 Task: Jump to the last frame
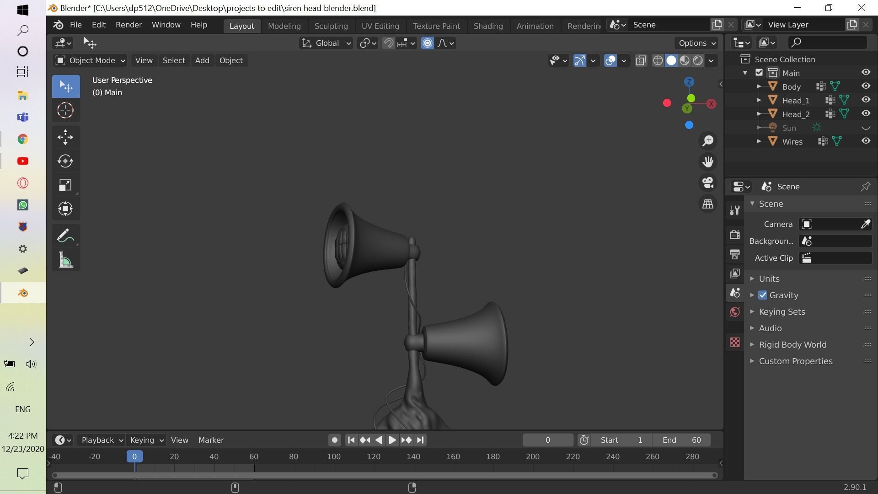(x=420, y=440)
